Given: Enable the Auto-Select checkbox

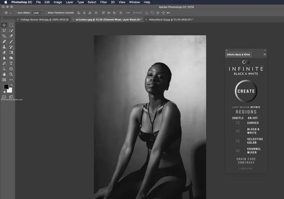Looking at the screenshot, I should [x=16, y=13].
